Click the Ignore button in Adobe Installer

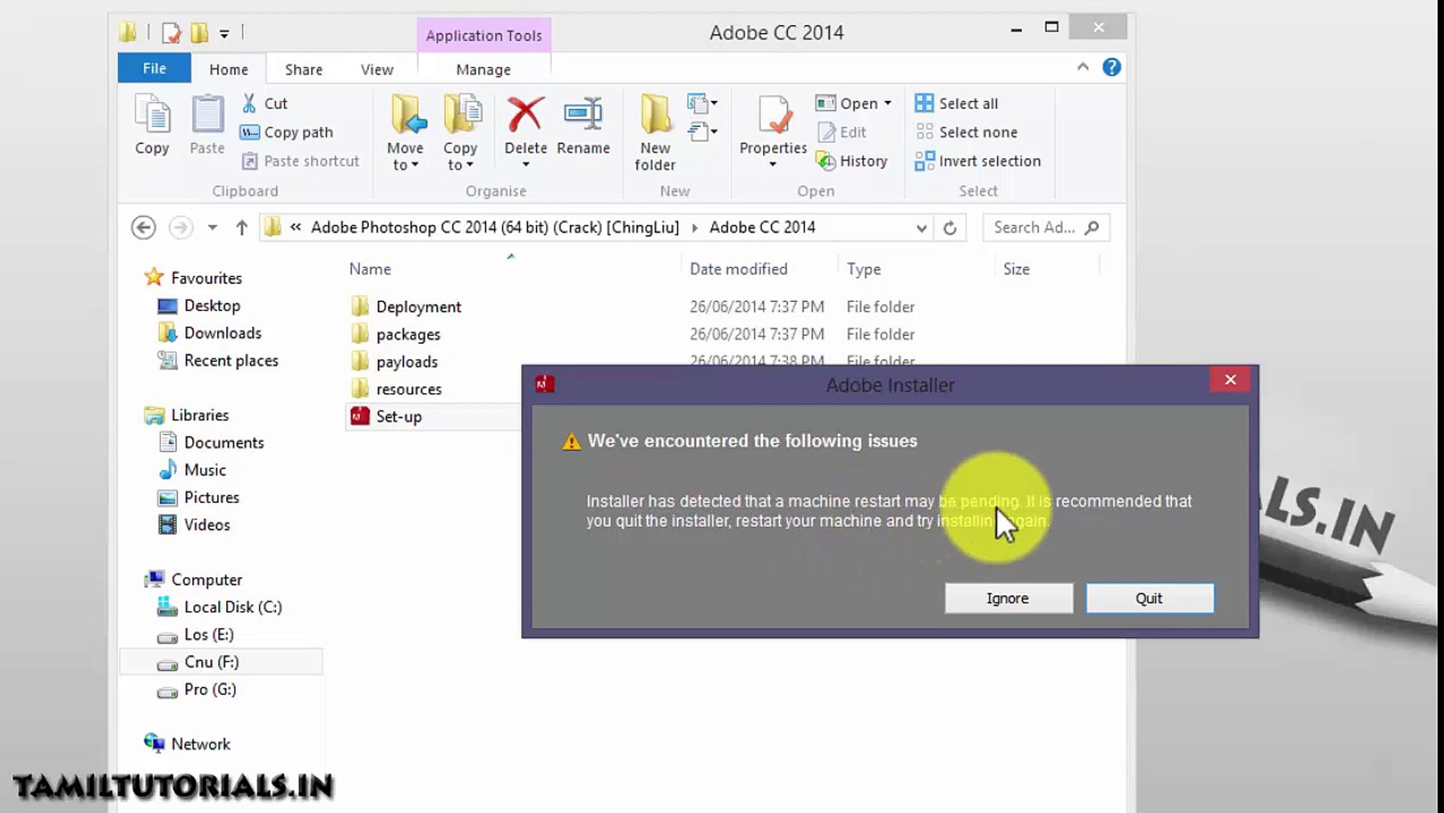click(1009, 598)
